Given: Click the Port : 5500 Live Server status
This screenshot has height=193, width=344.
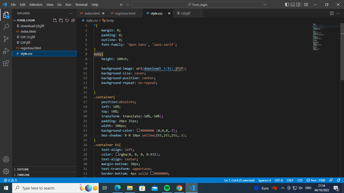Looking at the screenshot, I should tap(316, 180).
